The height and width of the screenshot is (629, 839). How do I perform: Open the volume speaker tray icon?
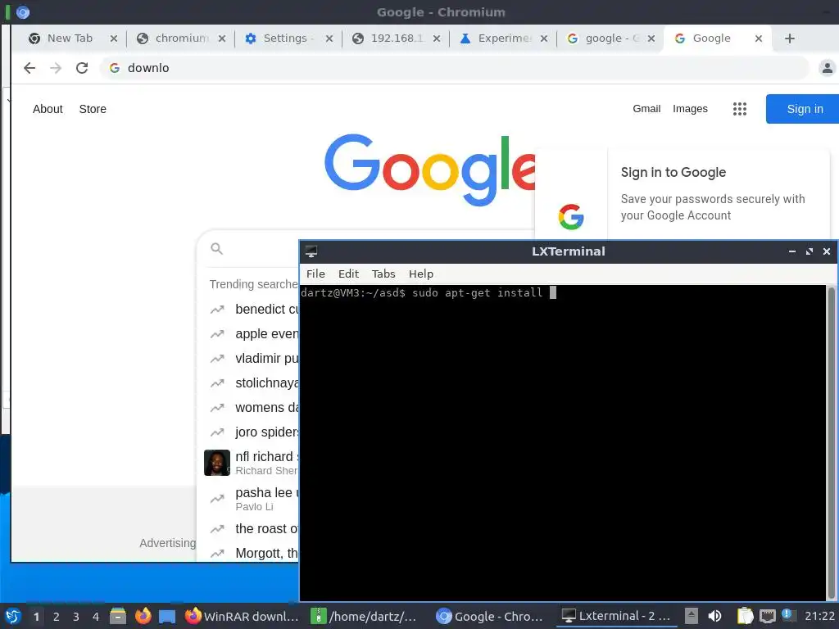click(714, 616)
